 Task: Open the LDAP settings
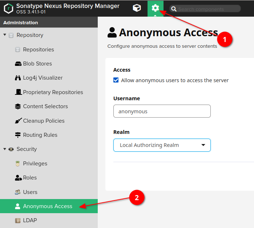point(30,220)
